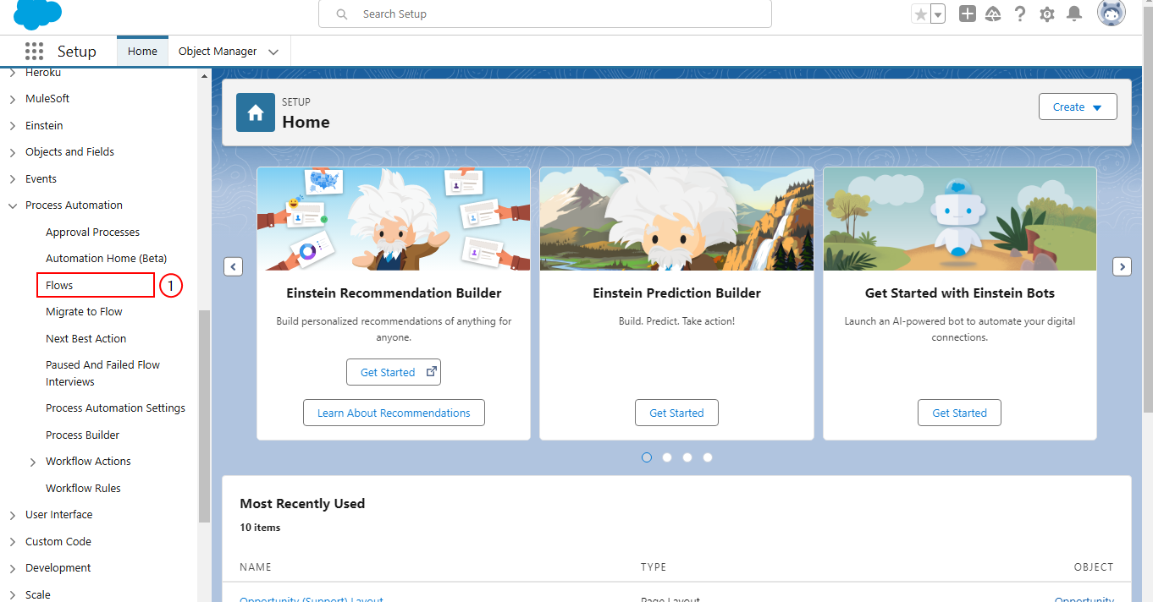
Task: Open the Favorites list dropdown arrow
Action: tap(938, 14)
